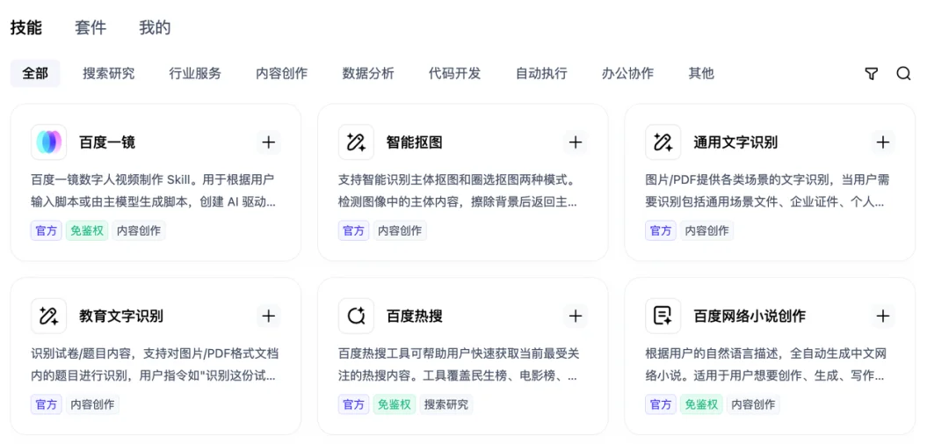Click the 免鉴权 tag on 百度网络小说创作
Viewport: 949px width, 444px height.
point(701,404)
